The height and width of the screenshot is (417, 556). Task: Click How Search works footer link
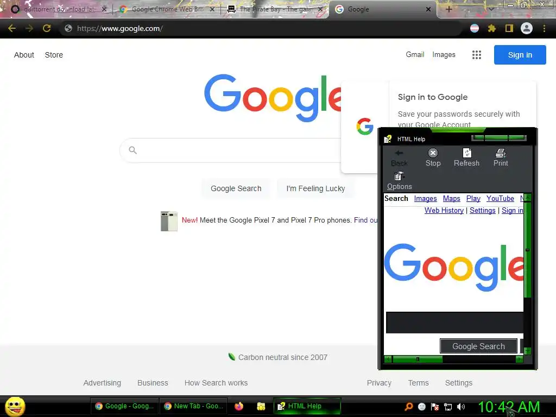tap(216, 383)
